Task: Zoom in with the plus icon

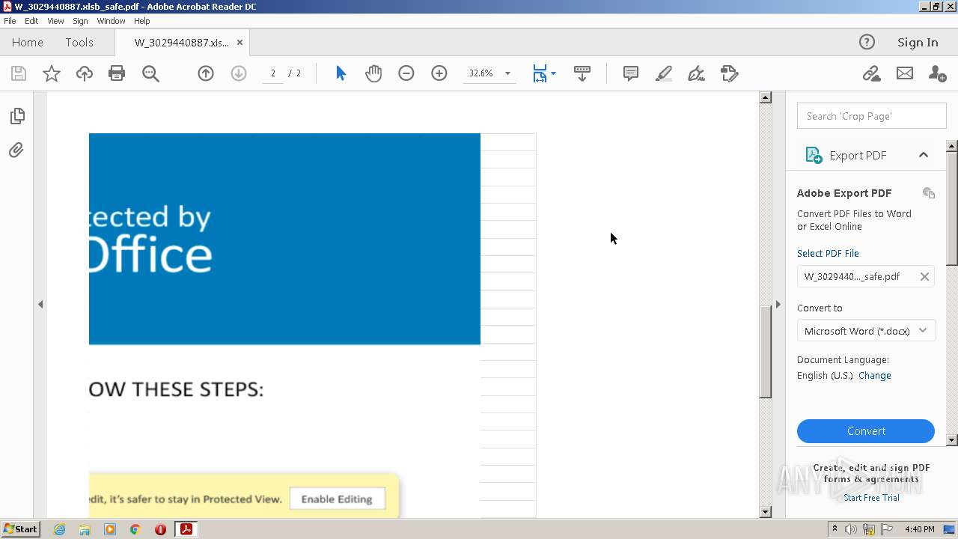Action: [439, 73]
